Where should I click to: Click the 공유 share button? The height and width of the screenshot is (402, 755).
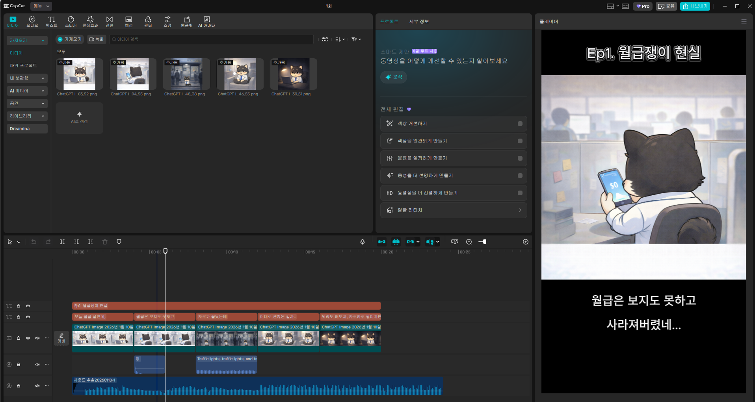coord(666,6)
